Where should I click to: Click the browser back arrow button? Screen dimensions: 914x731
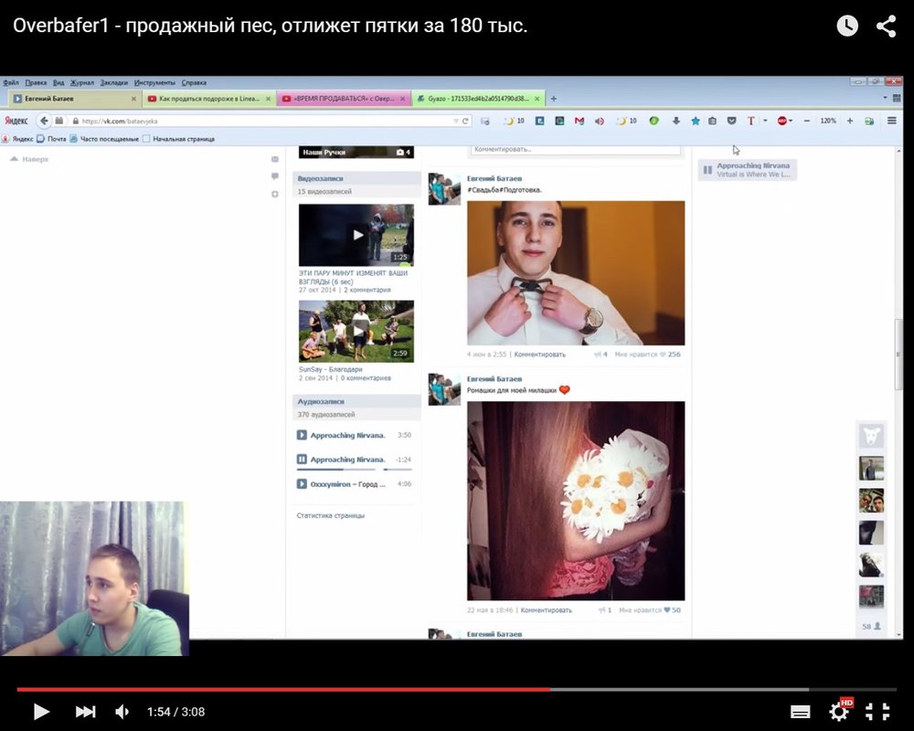43,121
